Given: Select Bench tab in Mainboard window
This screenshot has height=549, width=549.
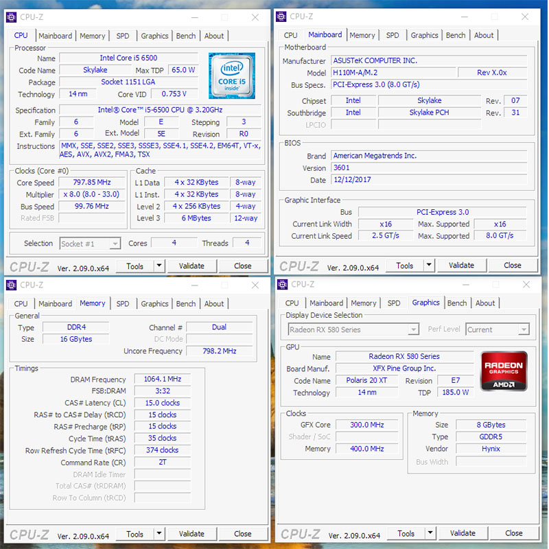Looking at the screenshot, I should 456,35.
